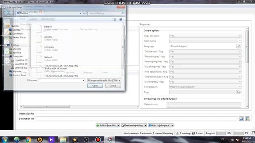Select damitha user folder in list
The image size is (255, 143).
pos(48,38)
